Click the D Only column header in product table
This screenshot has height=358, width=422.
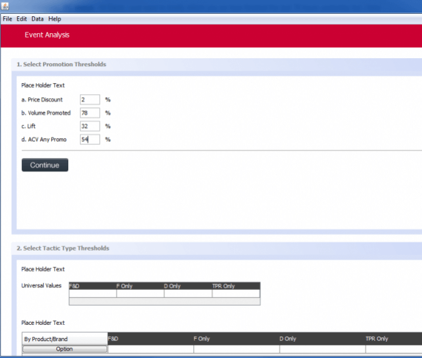323,339
